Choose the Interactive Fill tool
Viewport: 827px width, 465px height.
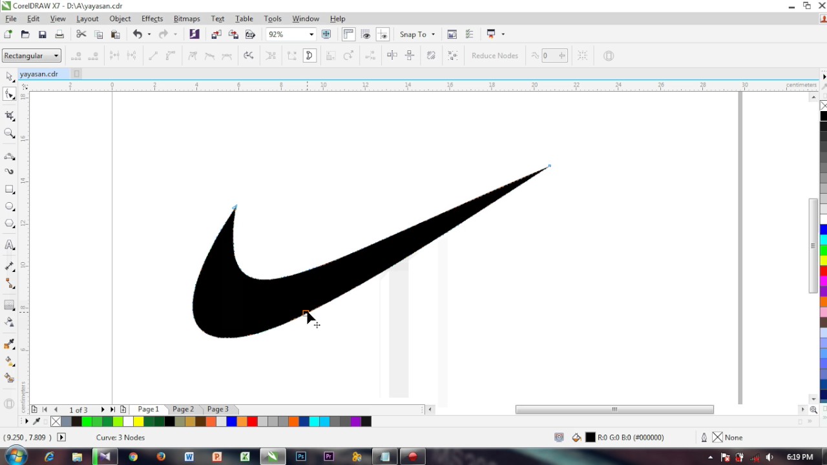[x=10, y=362]
